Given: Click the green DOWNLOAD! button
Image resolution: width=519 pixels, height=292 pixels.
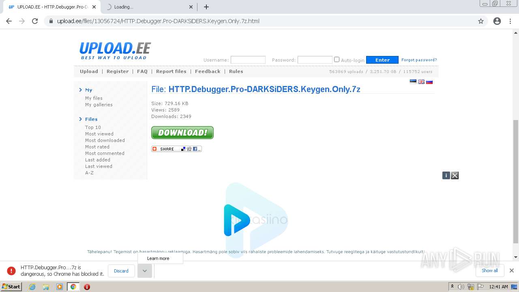Looking at the screenshot, I should point(182,133).
